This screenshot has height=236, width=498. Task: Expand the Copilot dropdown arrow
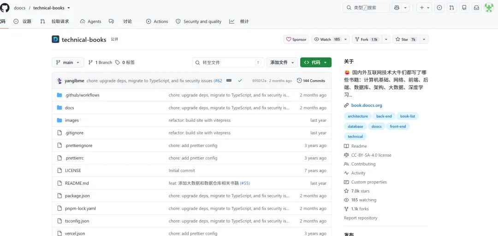coord(406,8)
